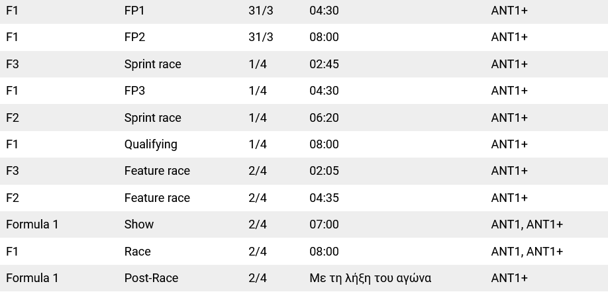The height and width of the screenshot is (292, 608).
Task: Click the 02:45 start time
Action: pos(324,64)
